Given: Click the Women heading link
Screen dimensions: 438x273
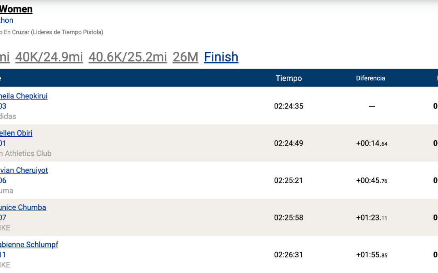Looking at the screenshot, I should coord(16,9).
